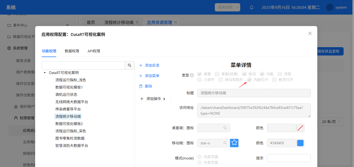Toggle the 内嵌打开 checkbox
354x167 pixels.
250,80
